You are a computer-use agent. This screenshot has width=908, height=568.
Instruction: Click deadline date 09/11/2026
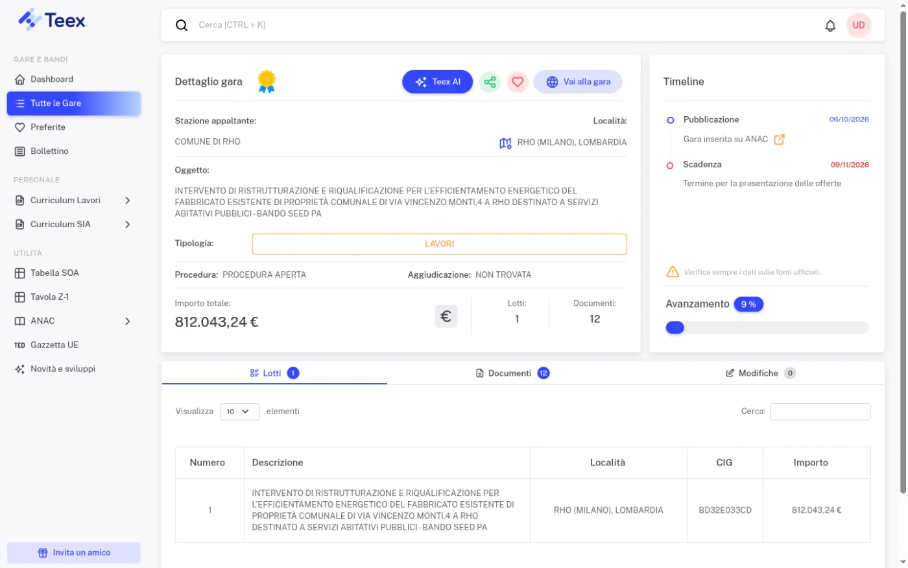click(x=850, y=165)
